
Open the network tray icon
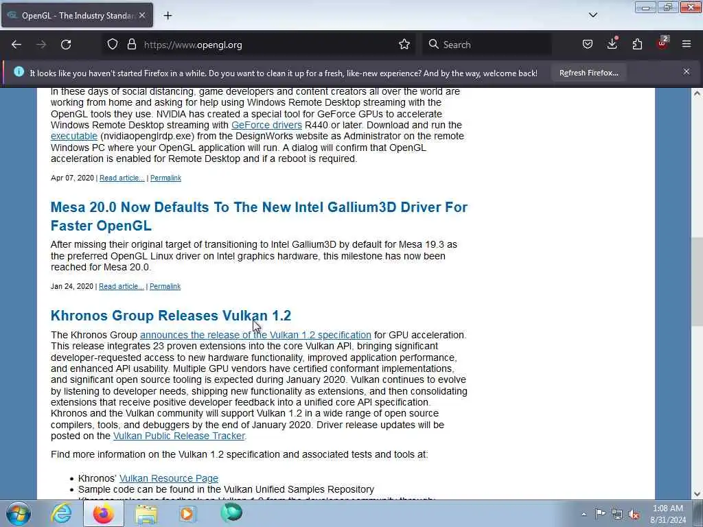(617, 514)
